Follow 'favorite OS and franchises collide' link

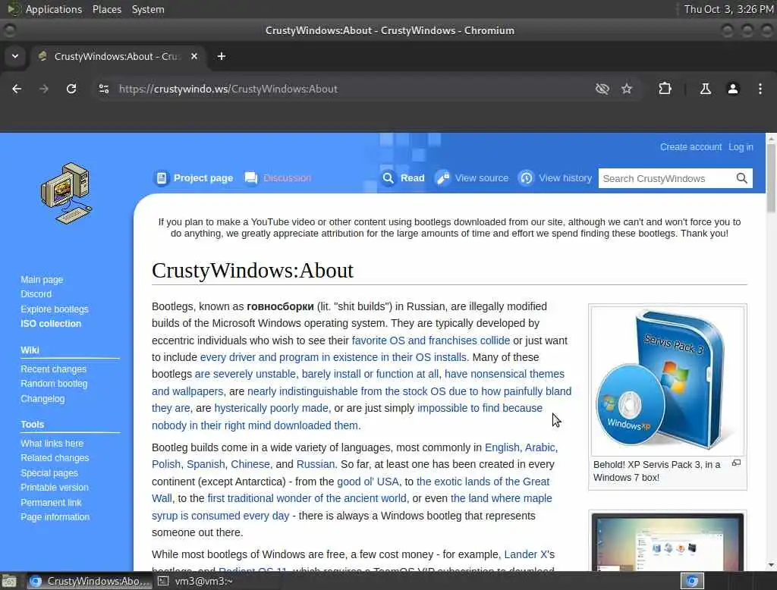coord(431,341)
